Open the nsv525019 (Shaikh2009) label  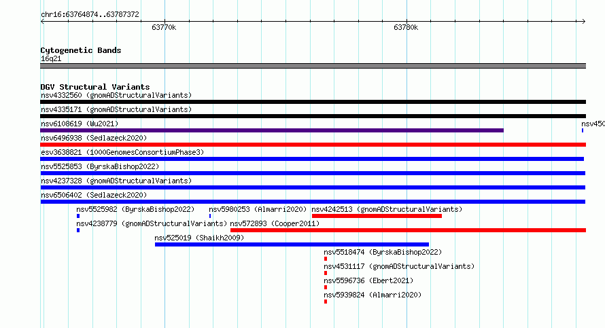(199, 238)
